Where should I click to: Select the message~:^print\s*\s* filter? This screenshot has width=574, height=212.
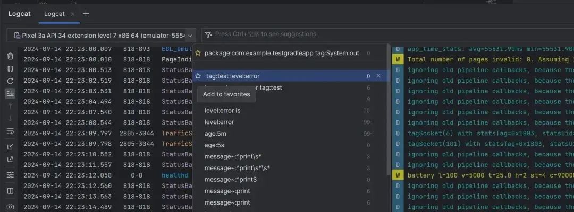[x=237, y=168]
